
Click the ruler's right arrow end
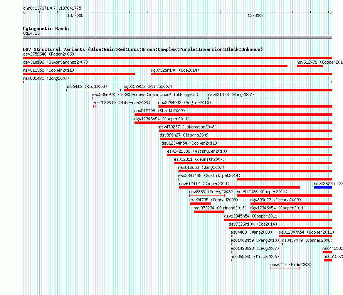331,12
